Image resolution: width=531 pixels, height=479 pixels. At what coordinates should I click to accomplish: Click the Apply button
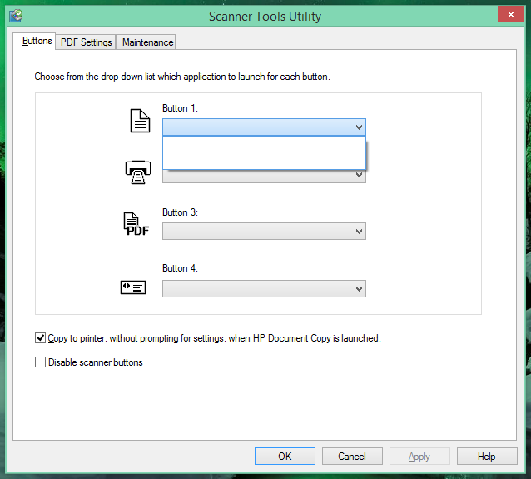pos(419,456)
